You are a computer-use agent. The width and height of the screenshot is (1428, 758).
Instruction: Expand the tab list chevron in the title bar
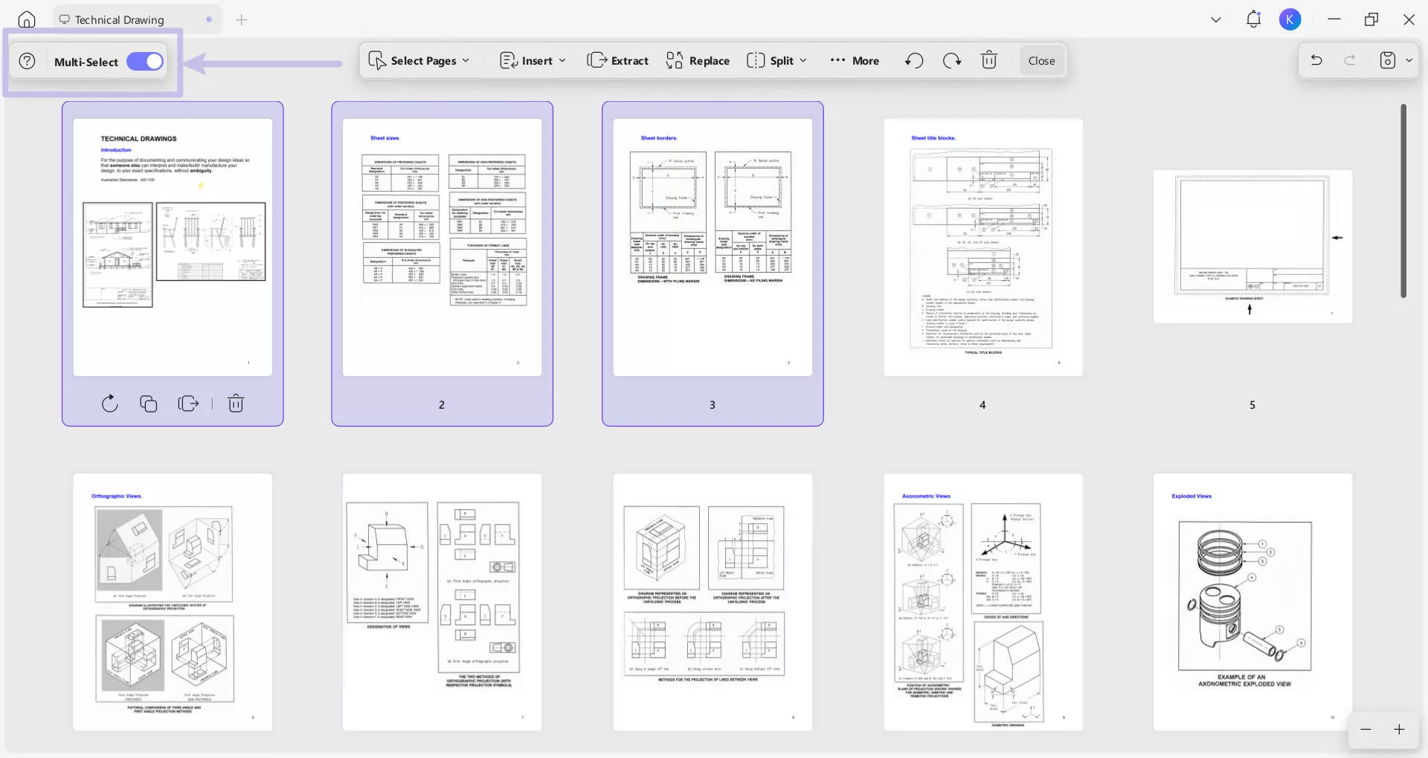(1216, 20)
